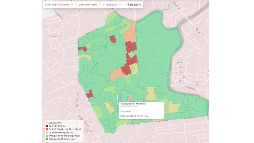Click the 'Đang cập nhật' legend label
Image resolution: width=254 pixels, height=143 pixels.
click(55, 123)
